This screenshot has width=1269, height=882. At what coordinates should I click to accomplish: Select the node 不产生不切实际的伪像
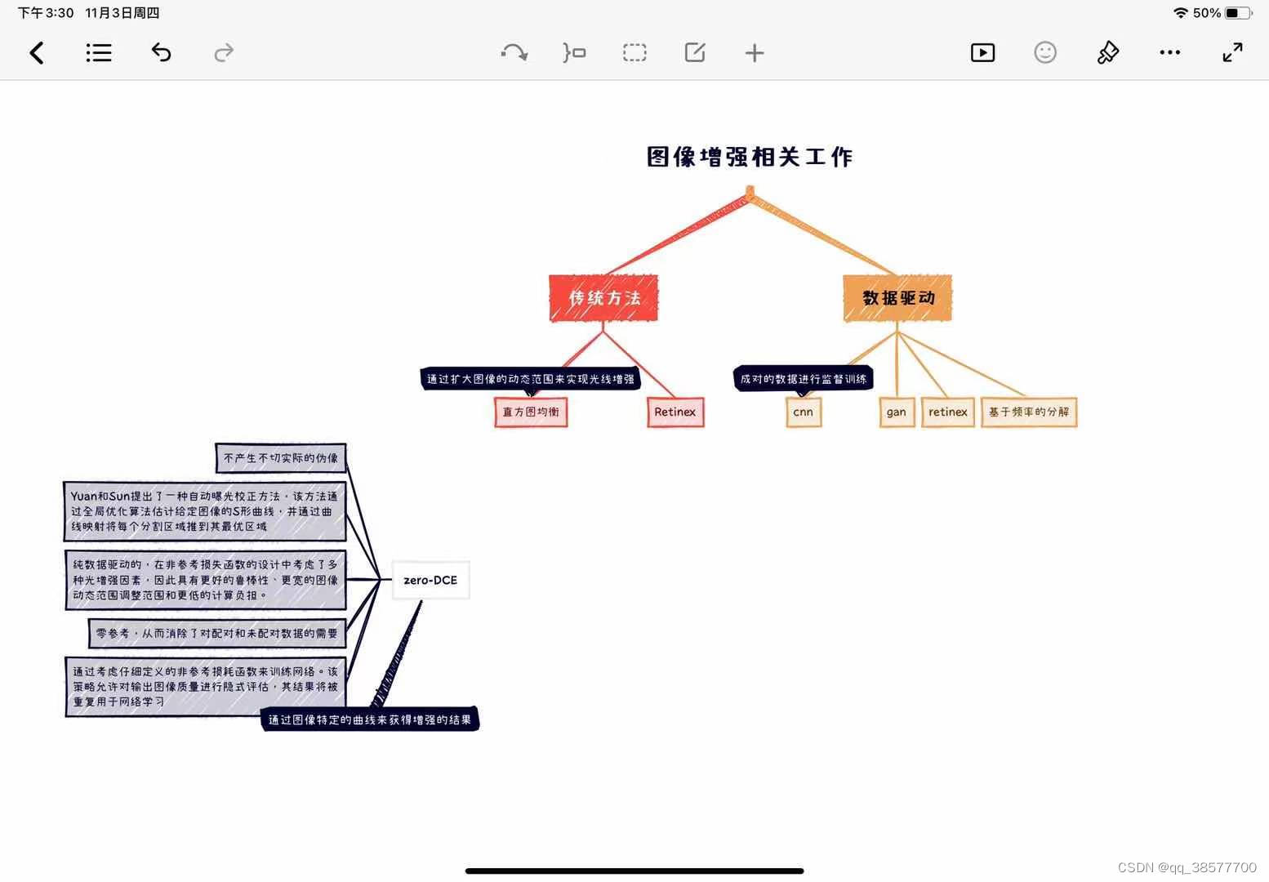(x=281, y=458)
